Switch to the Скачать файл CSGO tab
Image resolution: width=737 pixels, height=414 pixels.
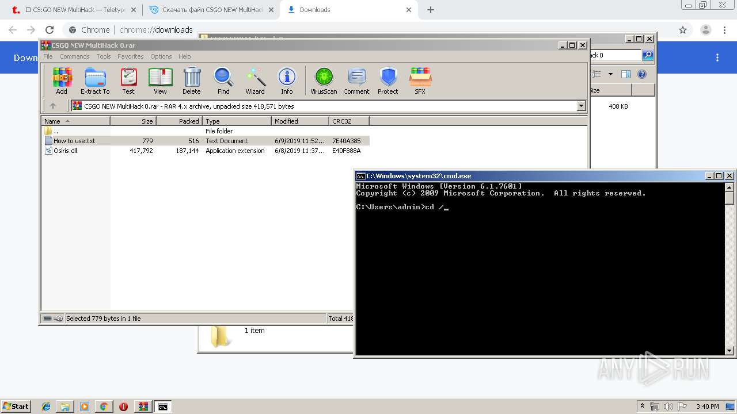point(212,10)
